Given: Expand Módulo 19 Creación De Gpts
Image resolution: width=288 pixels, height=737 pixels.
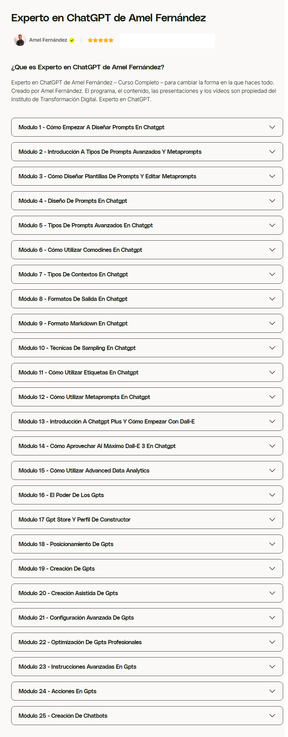Looking at the screenshot, I should click(147, 569).
